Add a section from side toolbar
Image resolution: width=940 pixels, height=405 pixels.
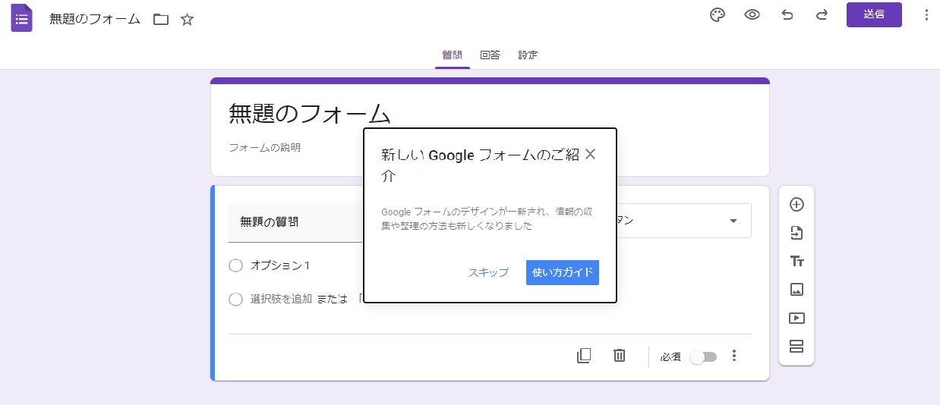pyautogui.click(x=796, y=347)
